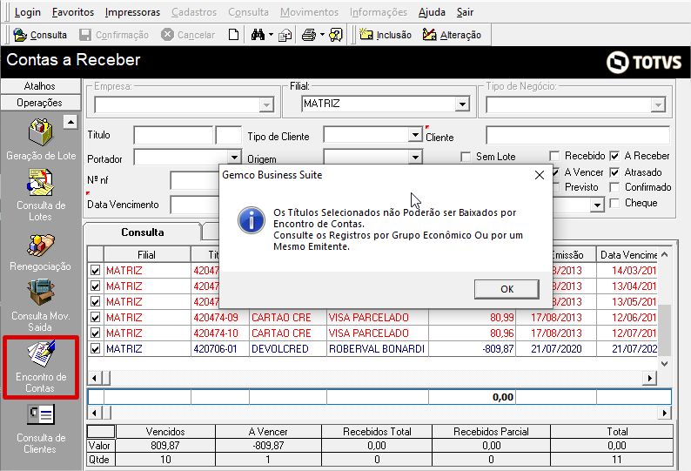Toggle the Sem Lote checkbox

pyautogui.click(x=466, y=157)
